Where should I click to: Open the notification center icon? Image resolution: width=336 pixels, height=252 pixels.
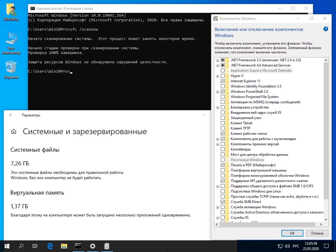point(326,246)
